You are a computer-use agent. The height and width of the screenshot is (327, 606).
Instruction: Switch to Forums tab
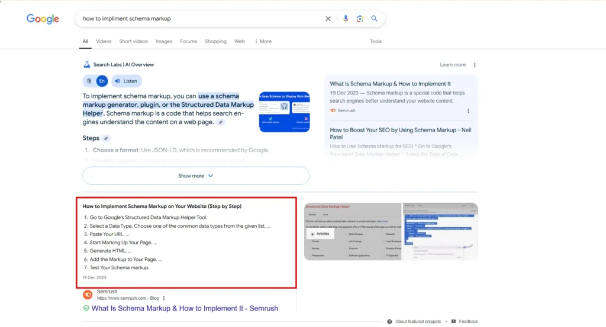(188, 41)
